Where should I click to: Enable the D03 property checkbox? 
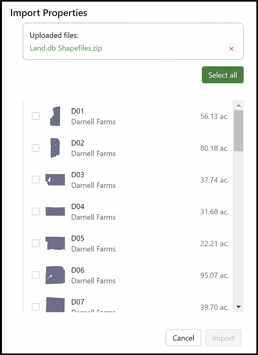click(x=36, y=180)
